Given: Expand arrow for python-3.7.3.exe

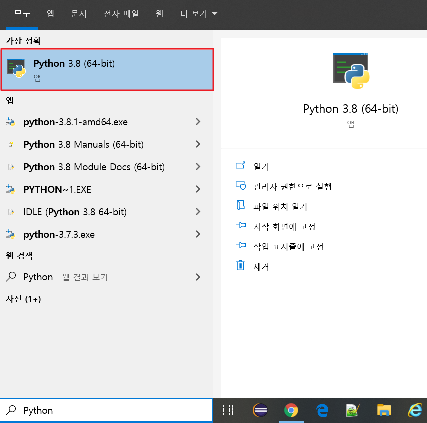Looking at the screenshot, I should (x=198, y=234).
